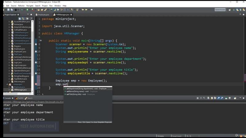Select OperatorsDemo.java in Project Explorer

(x=22, y=71)
